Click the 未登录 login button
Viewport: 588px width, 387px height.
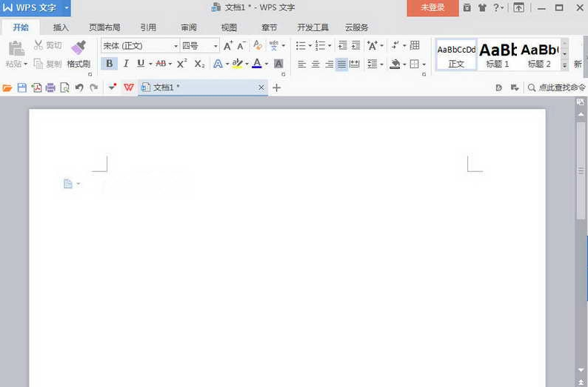[432, 7]
